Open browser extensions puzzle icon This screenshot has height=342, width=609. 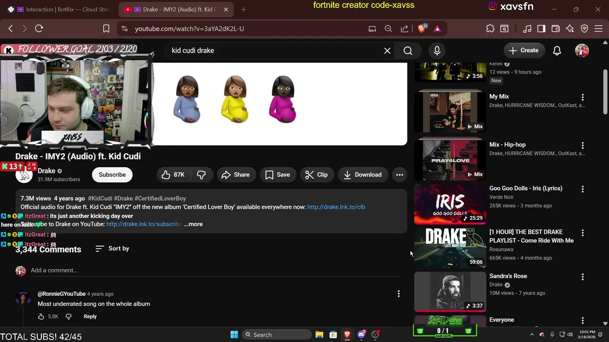pos(490,28)
